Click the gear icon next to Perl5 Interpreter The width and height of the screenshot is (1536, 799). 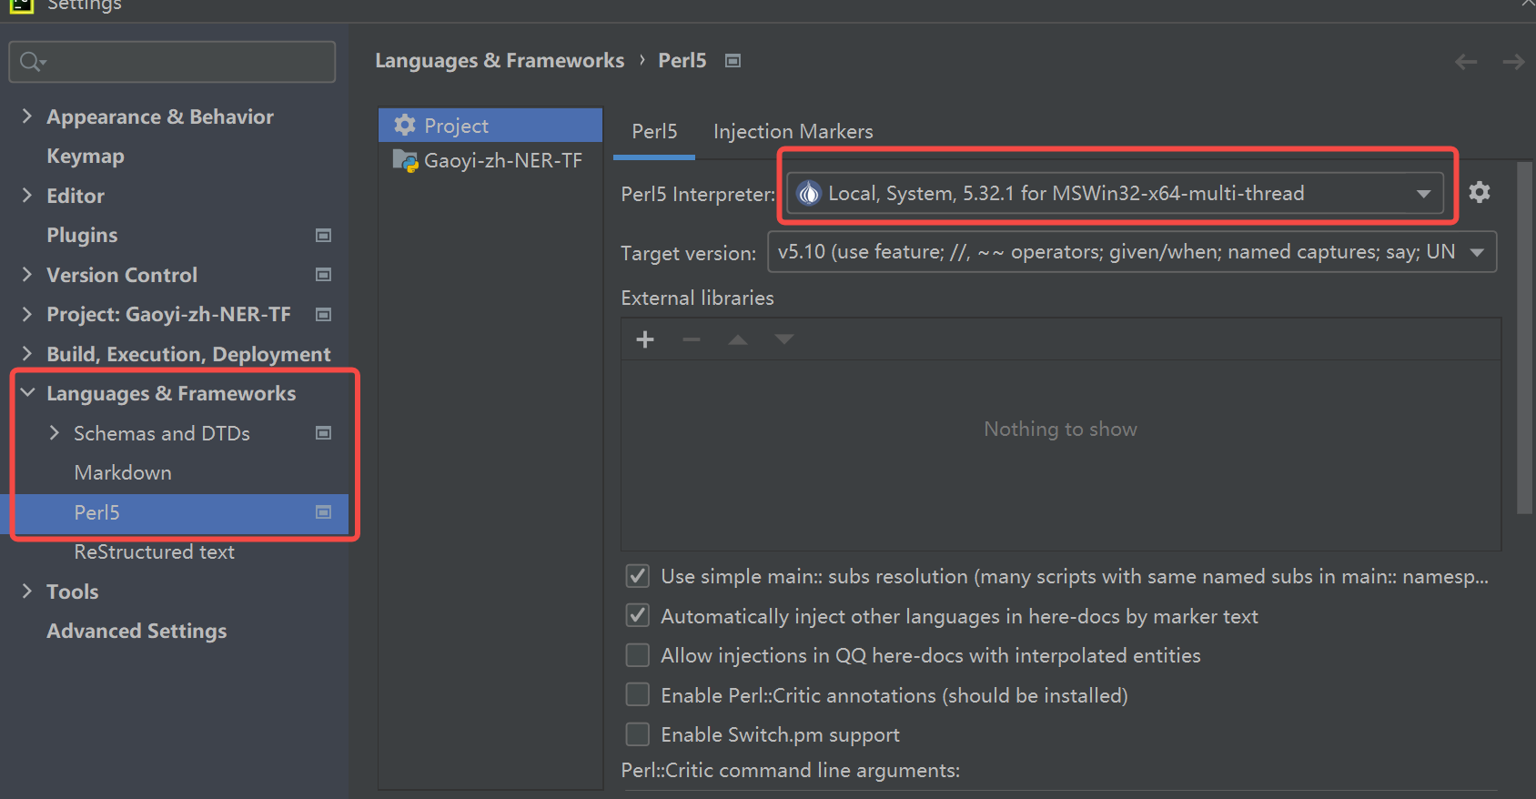[1480, 192]
